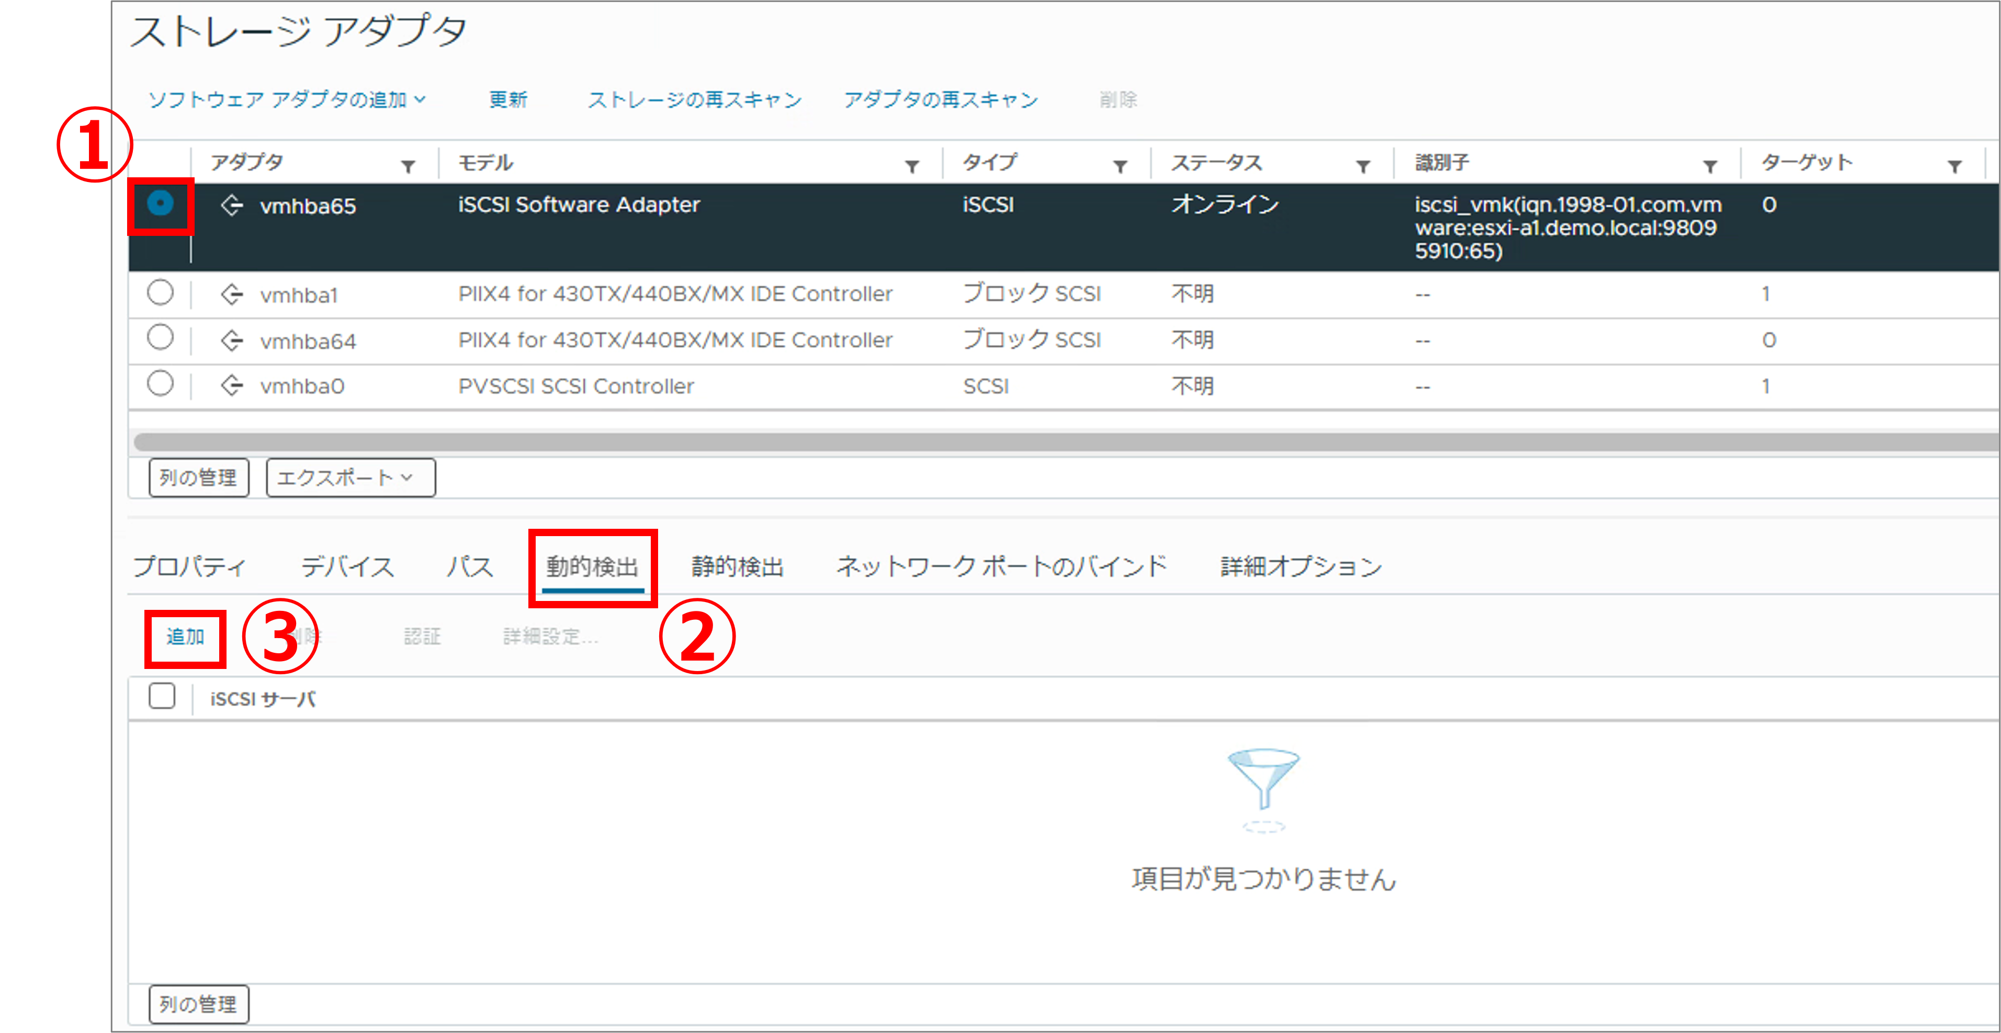Screen dimensions: 2001x1033
Task: Click the オンライン status cell
Action: [x=1225, y=205]
